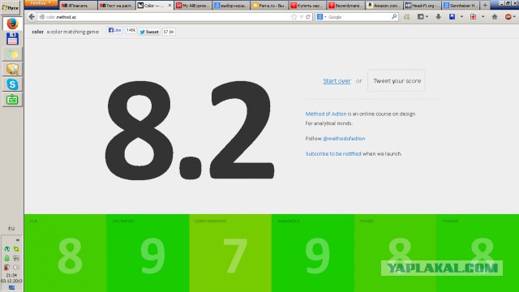Open a new tab with plus button
The height and width of the screenshot is (292, 519).
coord(485,6)
